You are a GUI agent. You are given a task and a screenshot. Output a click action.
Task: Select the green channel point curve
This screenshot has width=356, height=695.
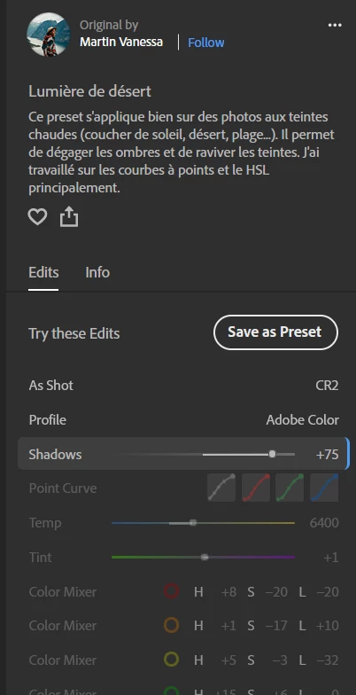290,488
